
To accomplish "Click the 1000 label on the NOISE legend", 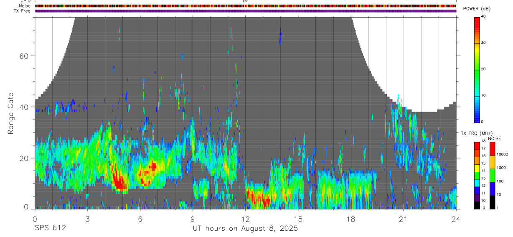I will (x=501, y=168).
